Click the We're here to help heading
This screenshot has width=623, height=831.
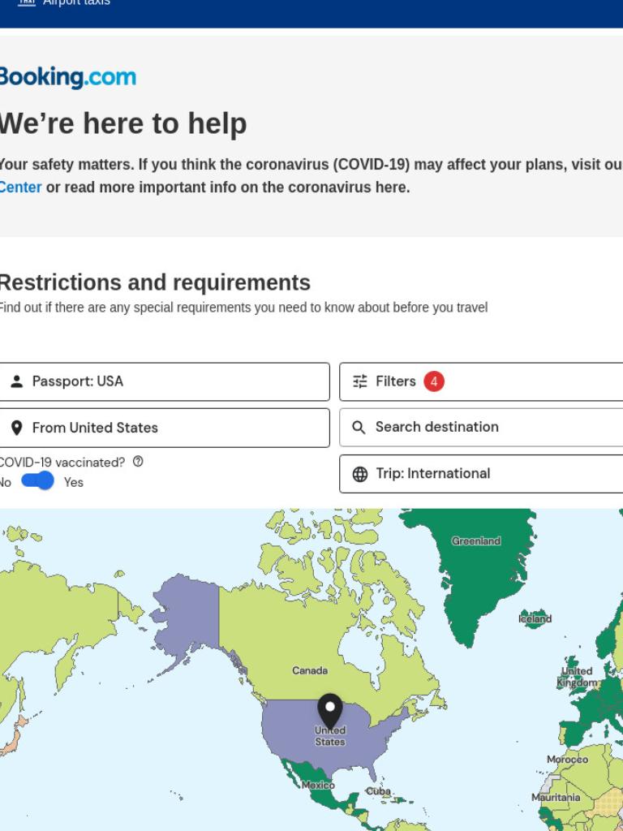[x=123, y=124]
